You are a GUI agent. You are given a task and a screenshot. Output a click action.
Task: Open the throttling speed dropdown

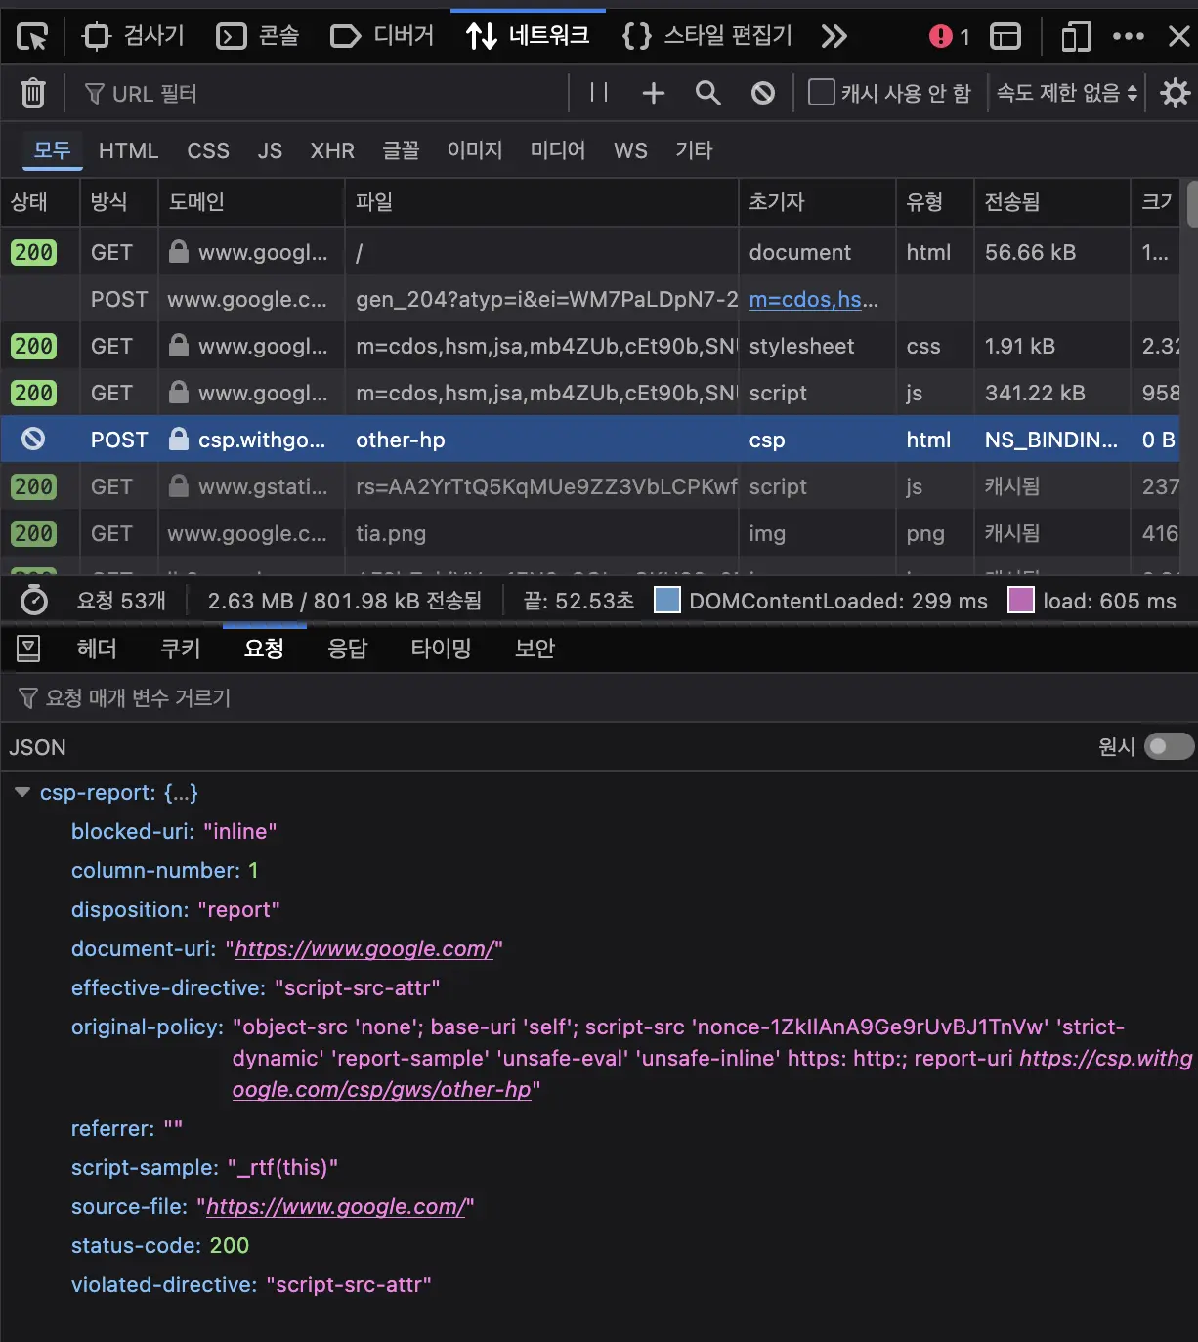tap(1066, 93)
